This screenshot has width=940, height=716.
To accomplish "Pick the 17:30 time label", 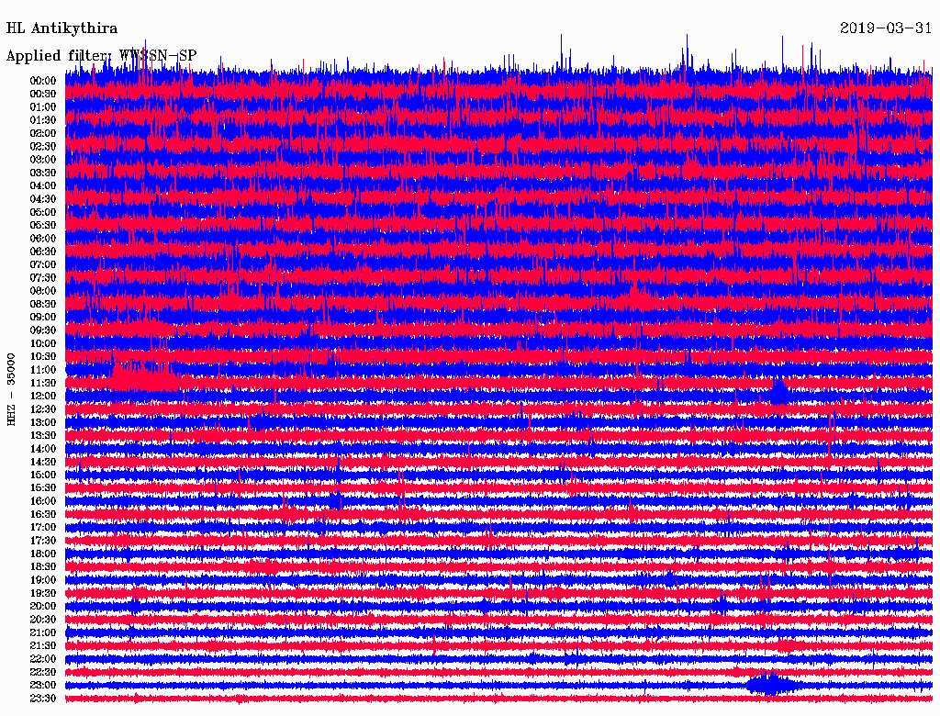I will (43, 541).
